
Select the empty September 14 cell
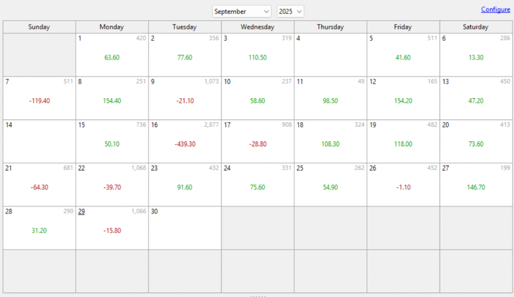(x=39, y=141)
